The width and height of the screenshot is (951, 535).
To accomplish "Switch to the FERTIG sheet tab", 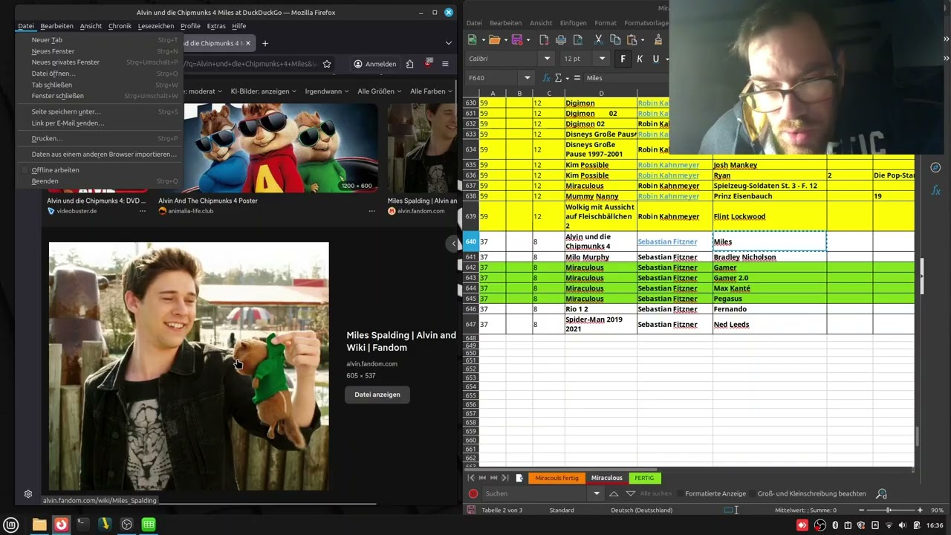I will [644, 478].
